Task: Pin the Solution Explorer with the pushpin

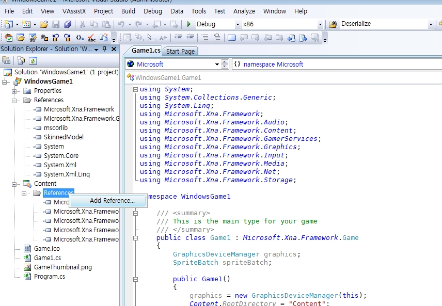Action: click(x=105, y=49)
